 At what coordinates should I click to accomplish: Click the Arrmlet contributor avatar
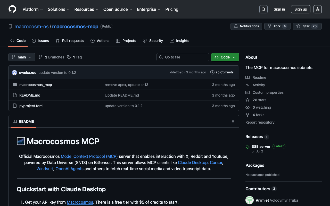tap(249, 200)
